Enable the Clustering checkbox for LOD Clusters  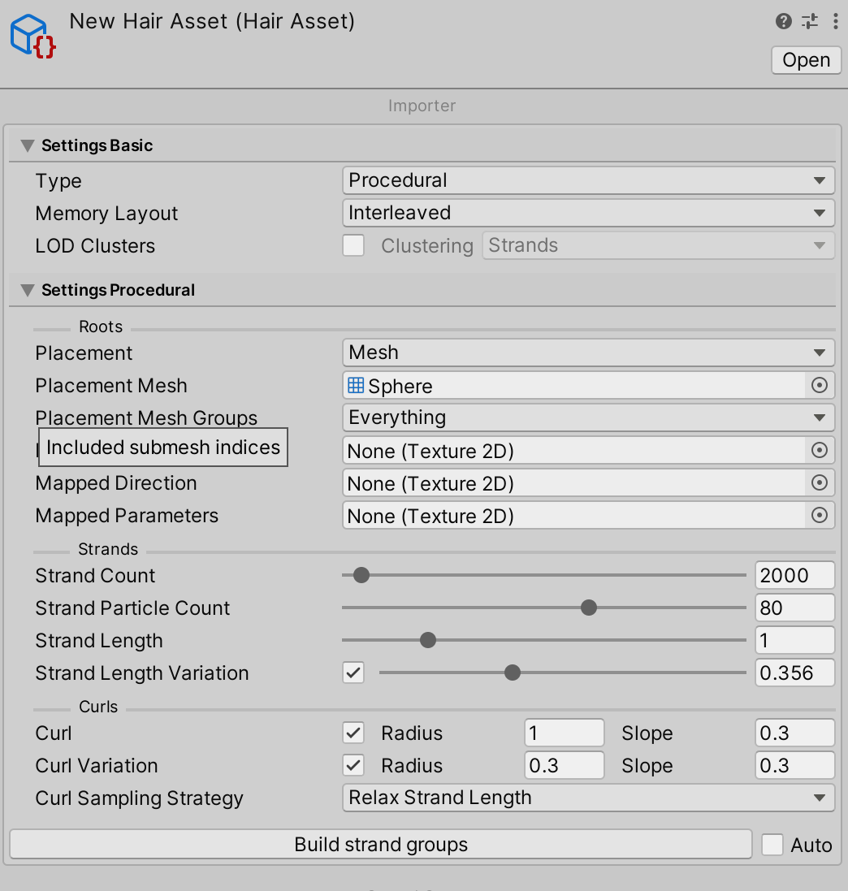click(x=353, y=245)
